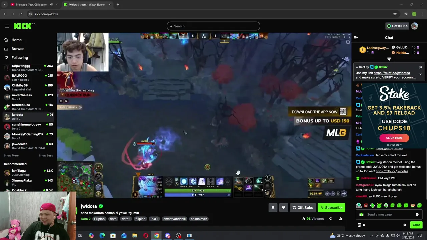Open nevertheless channel in the sidebar
Screen dimensions: 427x240
click(x=28, y=97)
